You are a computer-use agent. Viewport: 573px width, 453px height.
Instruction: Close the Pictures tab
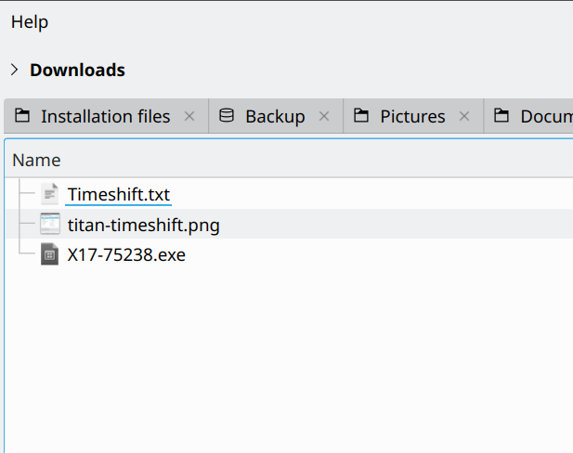coord(464,116)
